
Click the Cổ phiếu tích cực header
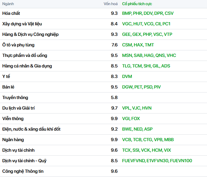click(137, 4)
